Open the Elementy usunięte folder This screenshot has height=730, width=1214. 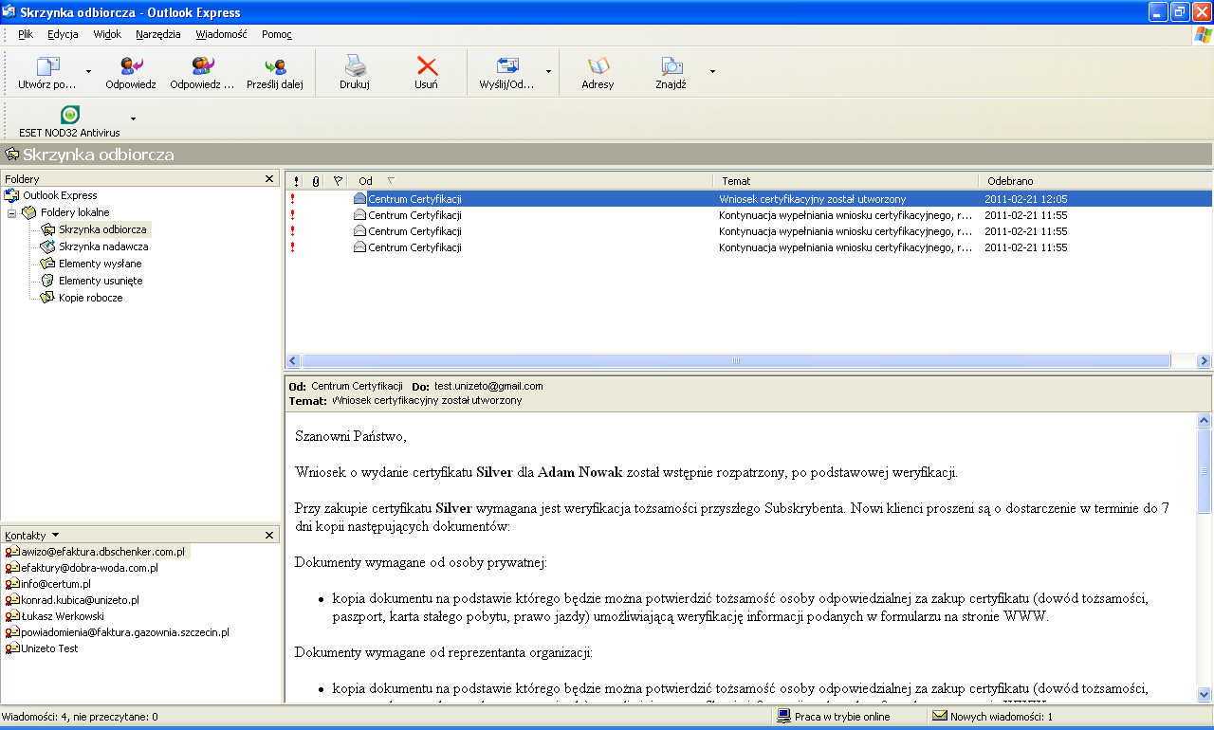click(x=101, y=281)
